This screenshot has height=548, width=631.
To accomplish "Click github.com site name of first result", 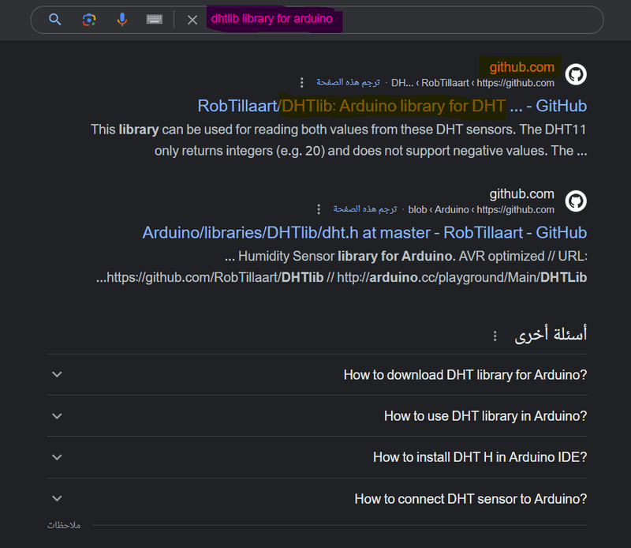I will tap(522, 67).
